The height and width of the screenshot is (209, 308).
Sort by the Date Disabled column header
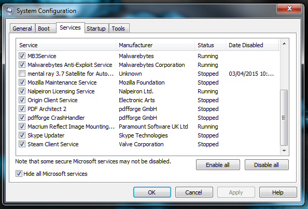tap(252, 45)
